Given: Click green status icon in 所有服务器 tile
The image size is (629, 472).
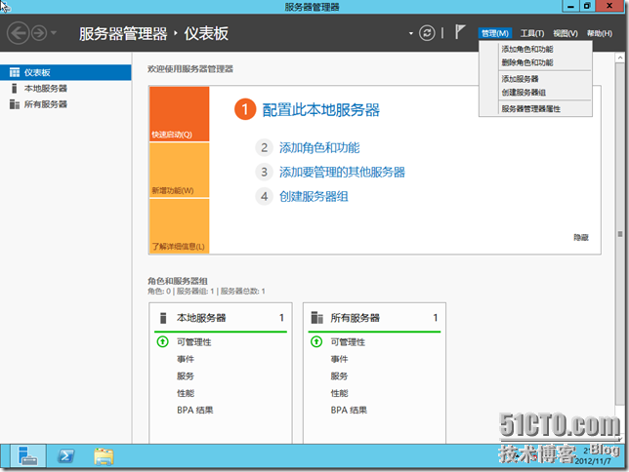Looking at the screenshot, I should click(x=316, y=341).
